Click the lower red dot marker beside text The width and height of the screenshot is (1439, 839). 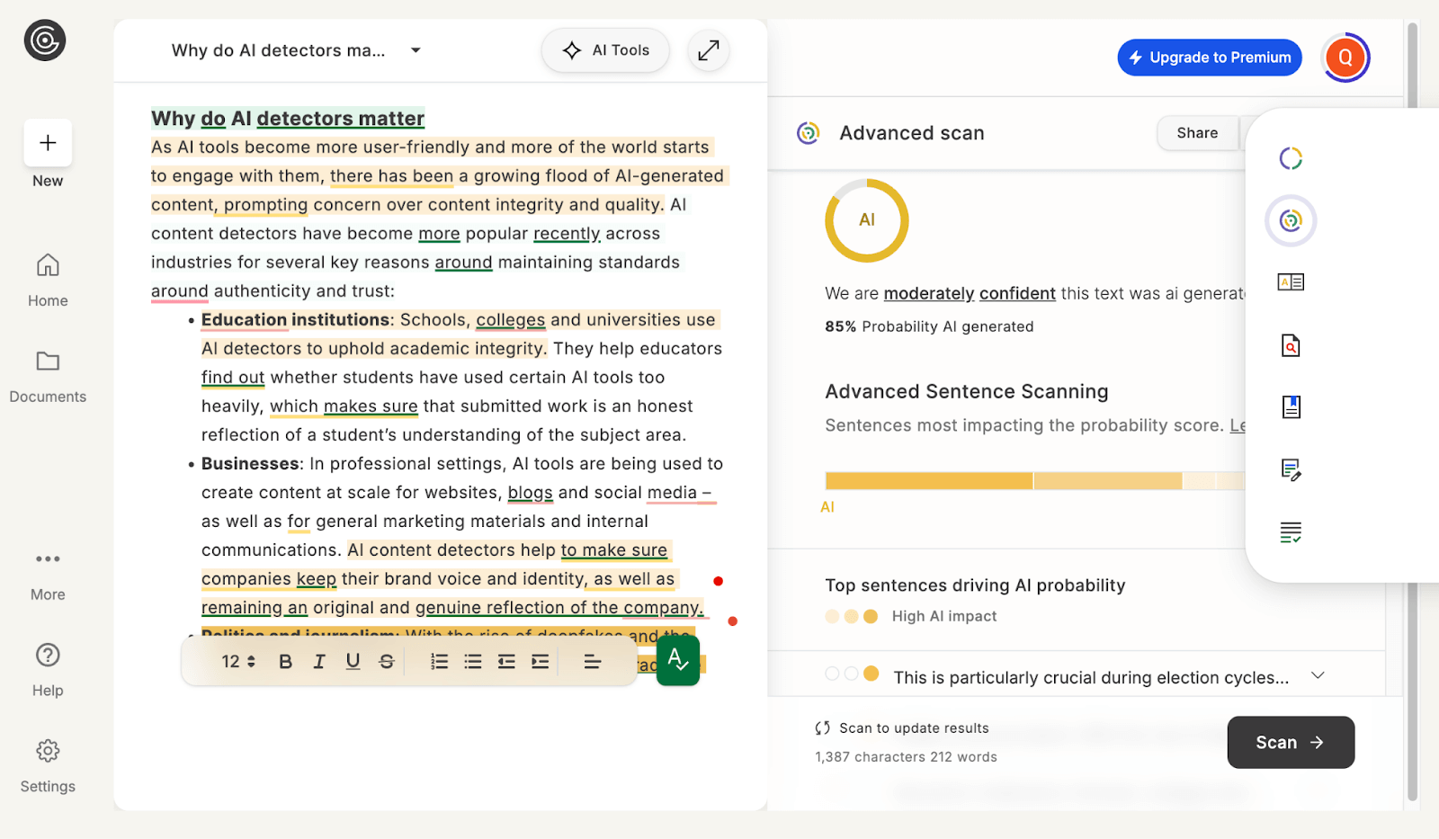tap(733, 621)
